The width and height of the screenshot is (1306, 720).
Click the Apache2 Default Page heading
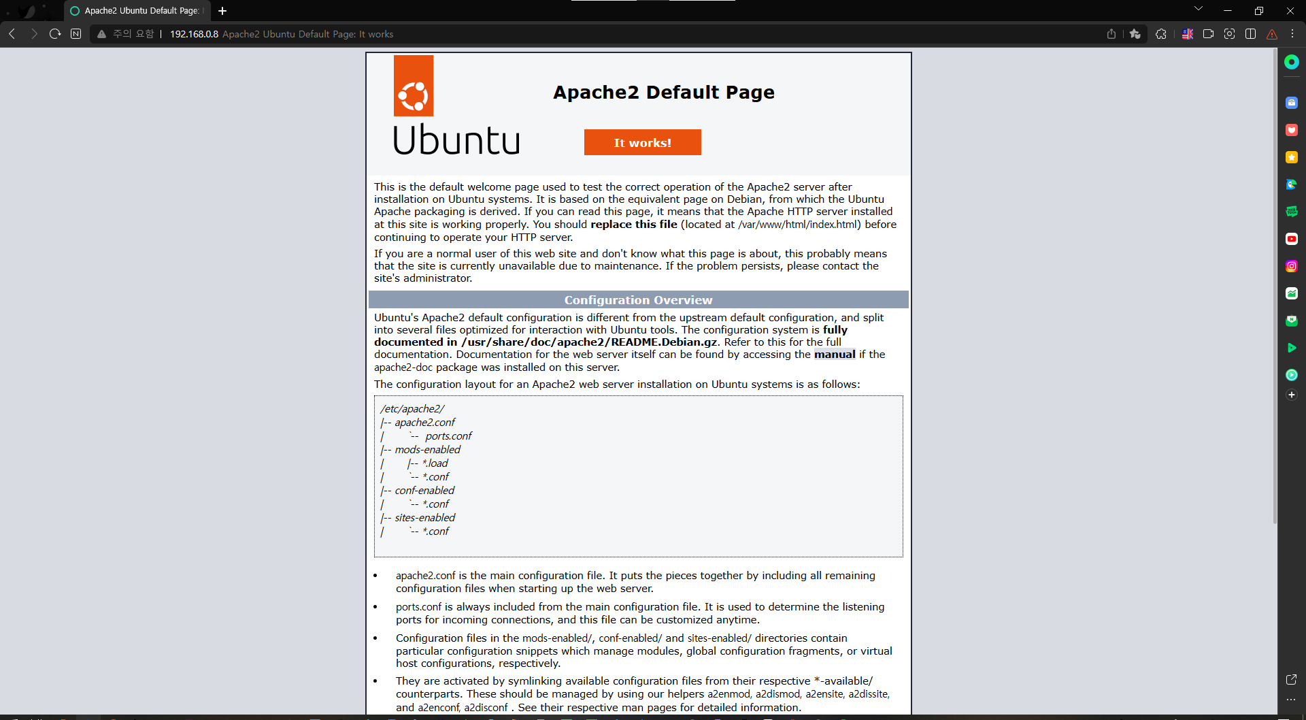click(x=664, y=92)
